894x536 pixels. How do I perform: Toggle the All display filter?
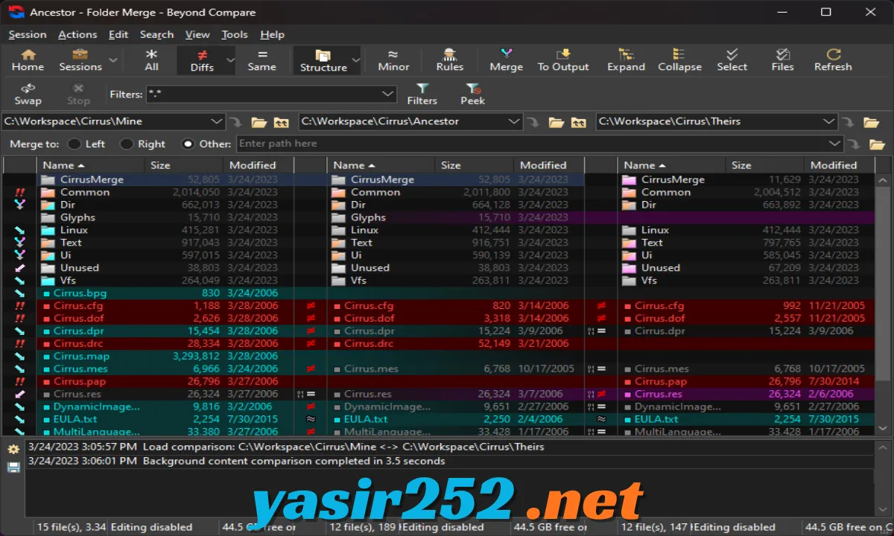pos(151,60)
